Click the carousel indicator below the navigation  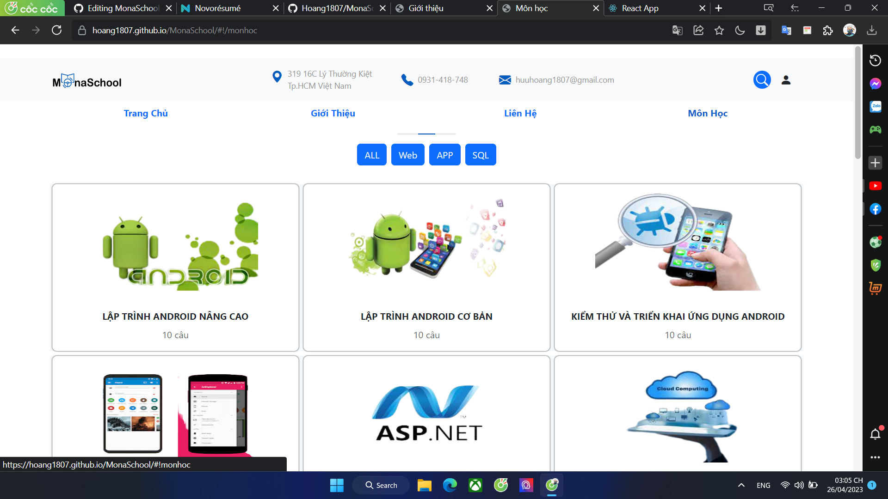[426, 133]
